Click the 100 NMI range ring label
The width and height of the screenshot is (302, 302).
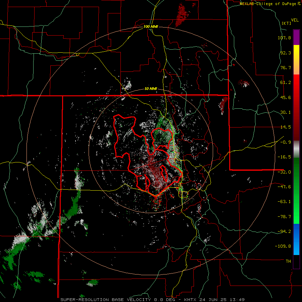pos(151,27)
